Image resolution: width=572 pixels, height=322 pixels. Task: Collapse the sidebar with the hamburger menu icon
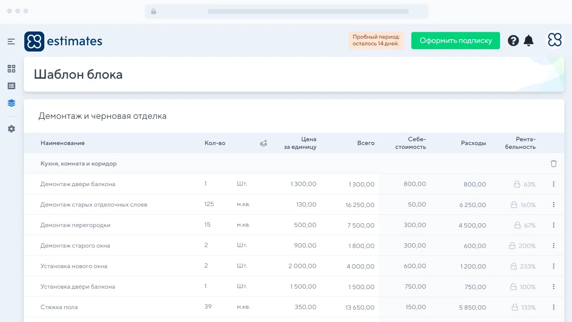[x=11, y=42]
